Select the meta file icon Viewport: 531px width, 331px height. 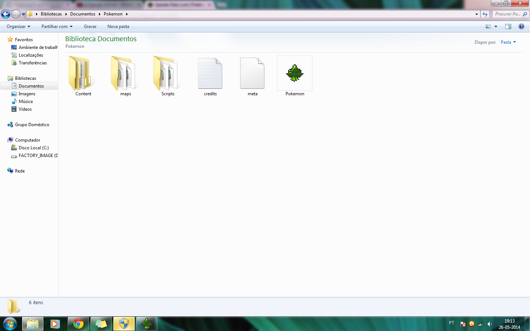252,73
